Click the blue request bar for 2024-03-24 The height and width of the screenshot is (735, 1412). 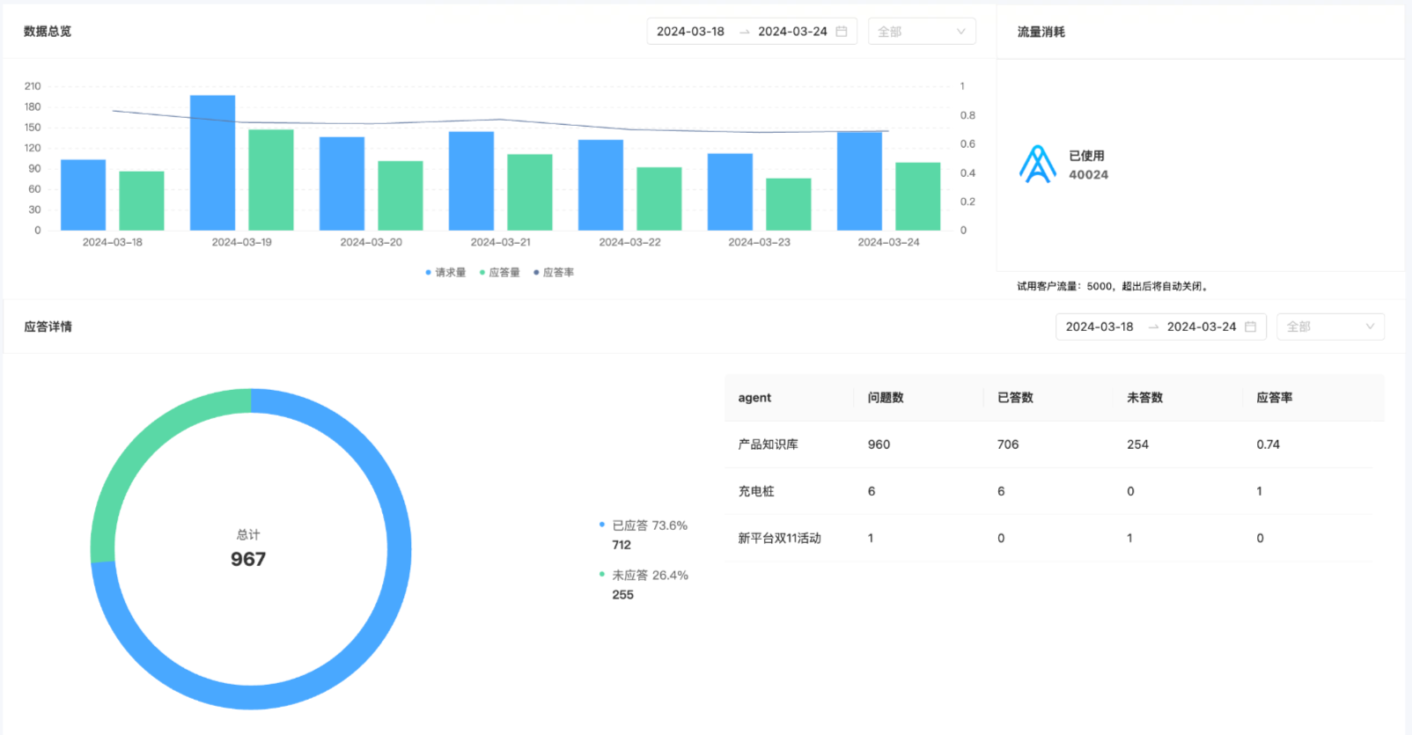[x=859, y=181]
